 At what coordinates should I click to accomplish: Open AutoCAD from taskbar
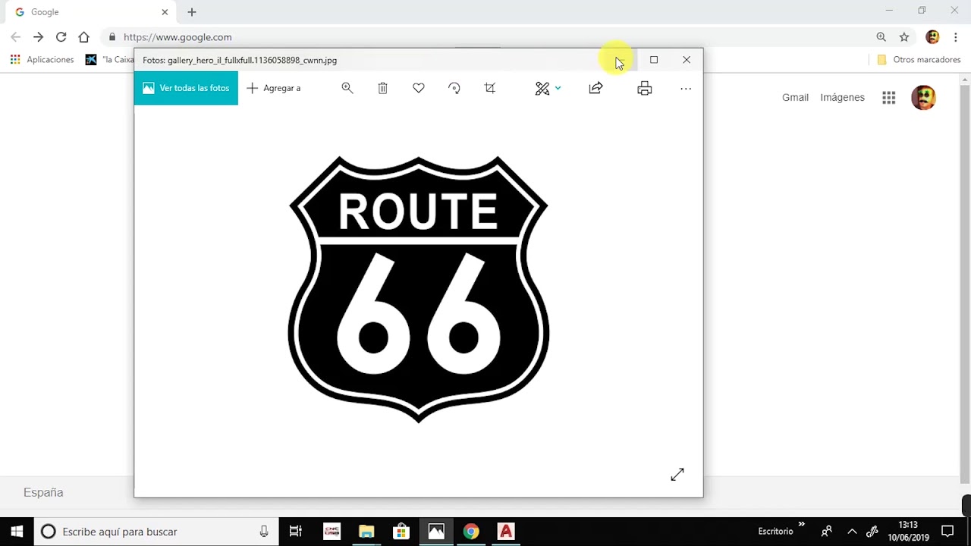[506, 532]
